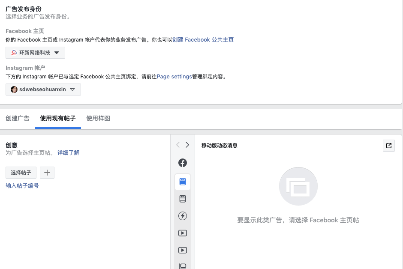Screen dimensions: 403x269
Task: Click the 要显示此类广告 placeholder message
Action: [x=298, y=220]
